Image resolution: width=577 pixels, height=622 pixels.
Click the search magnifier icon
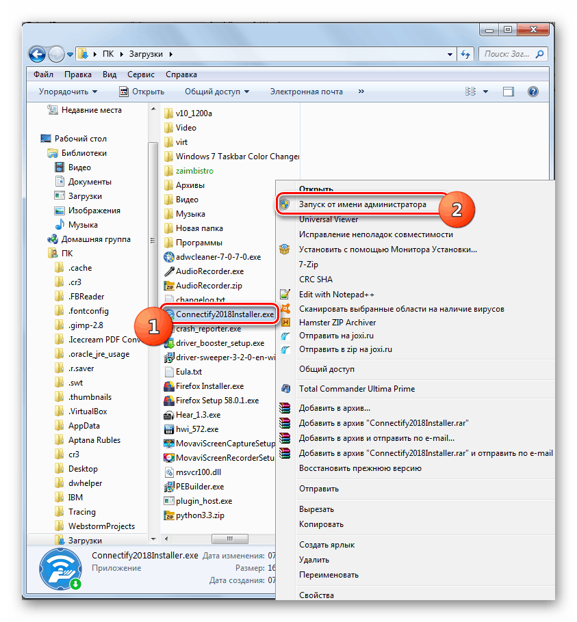click(x=539, y=54)
